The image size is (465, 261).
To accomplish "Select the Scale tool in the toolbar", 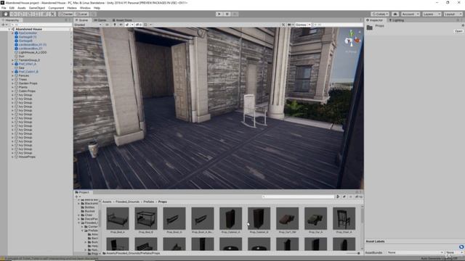I will pos(29,14).
